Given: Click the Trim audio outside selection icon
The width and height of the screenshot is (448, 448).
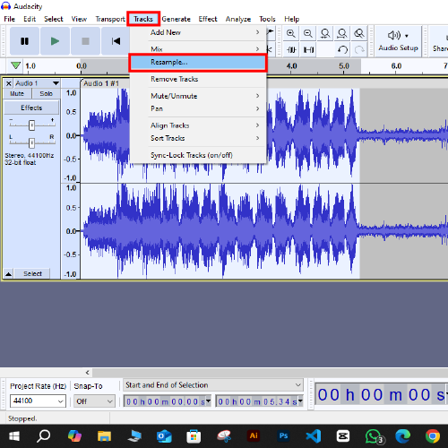Looking at the screenshot, I should click(x=291, y=49).
